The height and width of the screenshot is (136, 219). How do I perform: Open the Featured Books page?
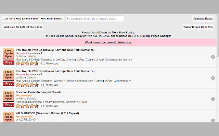[x=203, y=19]
